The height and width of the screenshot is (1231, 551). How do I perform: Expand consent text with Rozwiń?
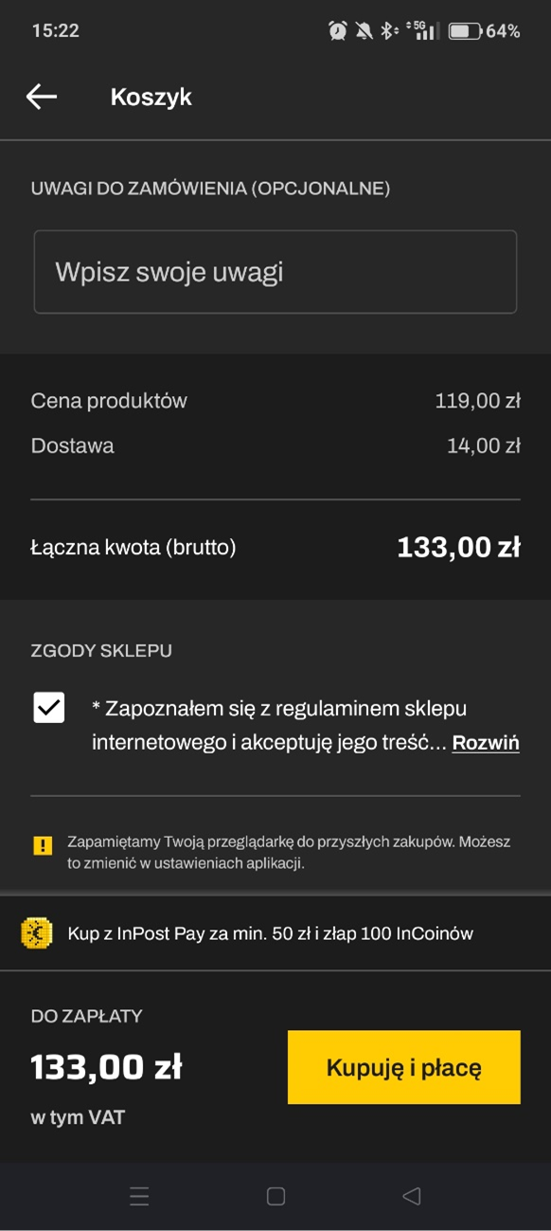click(x=486, y=743)
